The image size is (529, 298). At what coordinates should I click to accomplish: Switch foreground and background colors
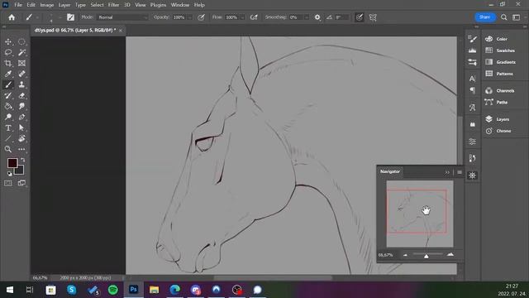(x=23, y=160)
